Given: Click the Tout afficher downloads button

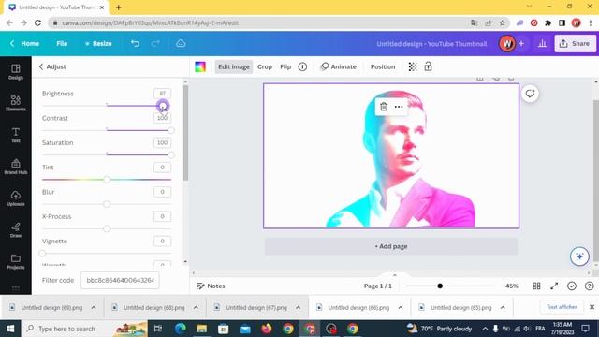Looking at the screenshot, I should click(562, 307).
